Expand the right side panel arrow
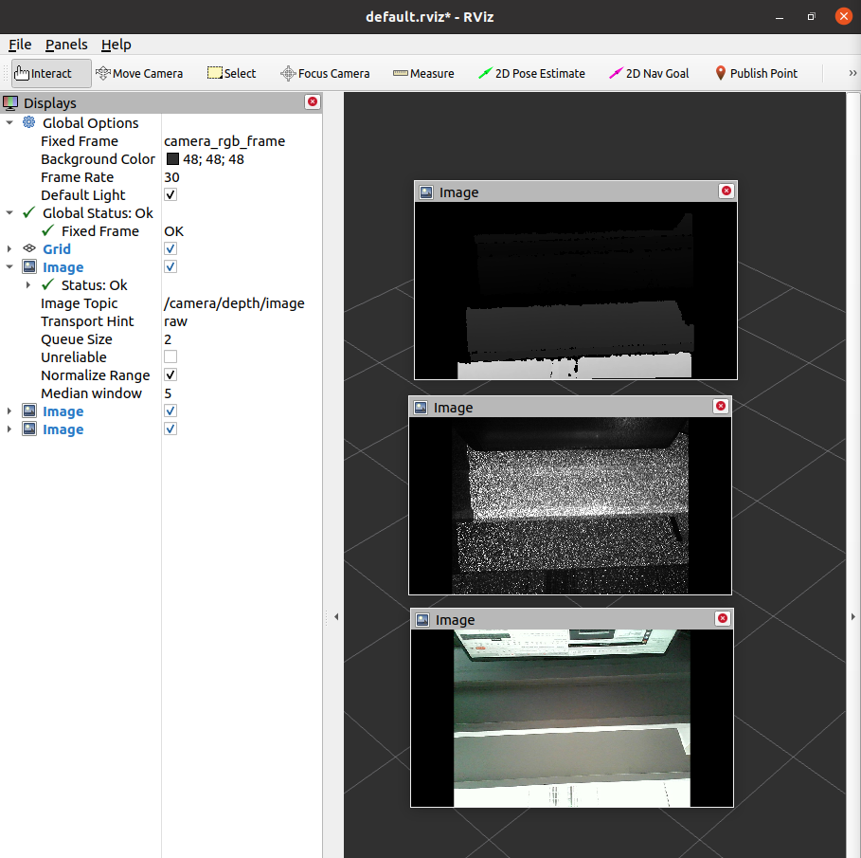The width and height of the screenshot is (861, 858). click(x=852, y=616)
